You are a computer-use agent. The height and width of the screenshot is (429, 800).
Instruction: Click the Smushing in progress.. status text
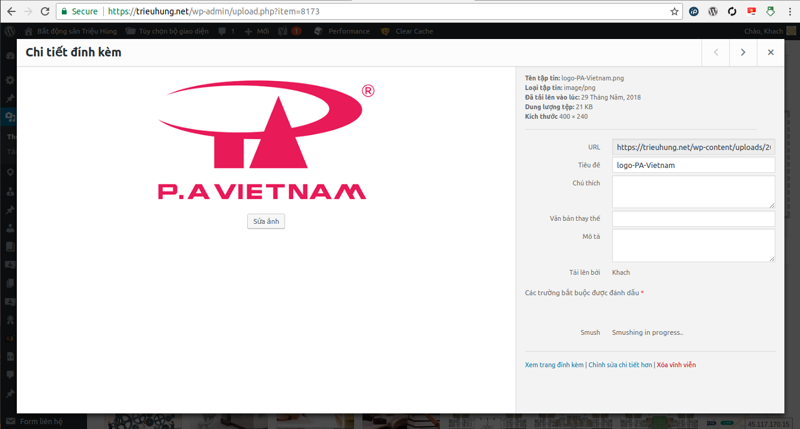tap(648, 332)
